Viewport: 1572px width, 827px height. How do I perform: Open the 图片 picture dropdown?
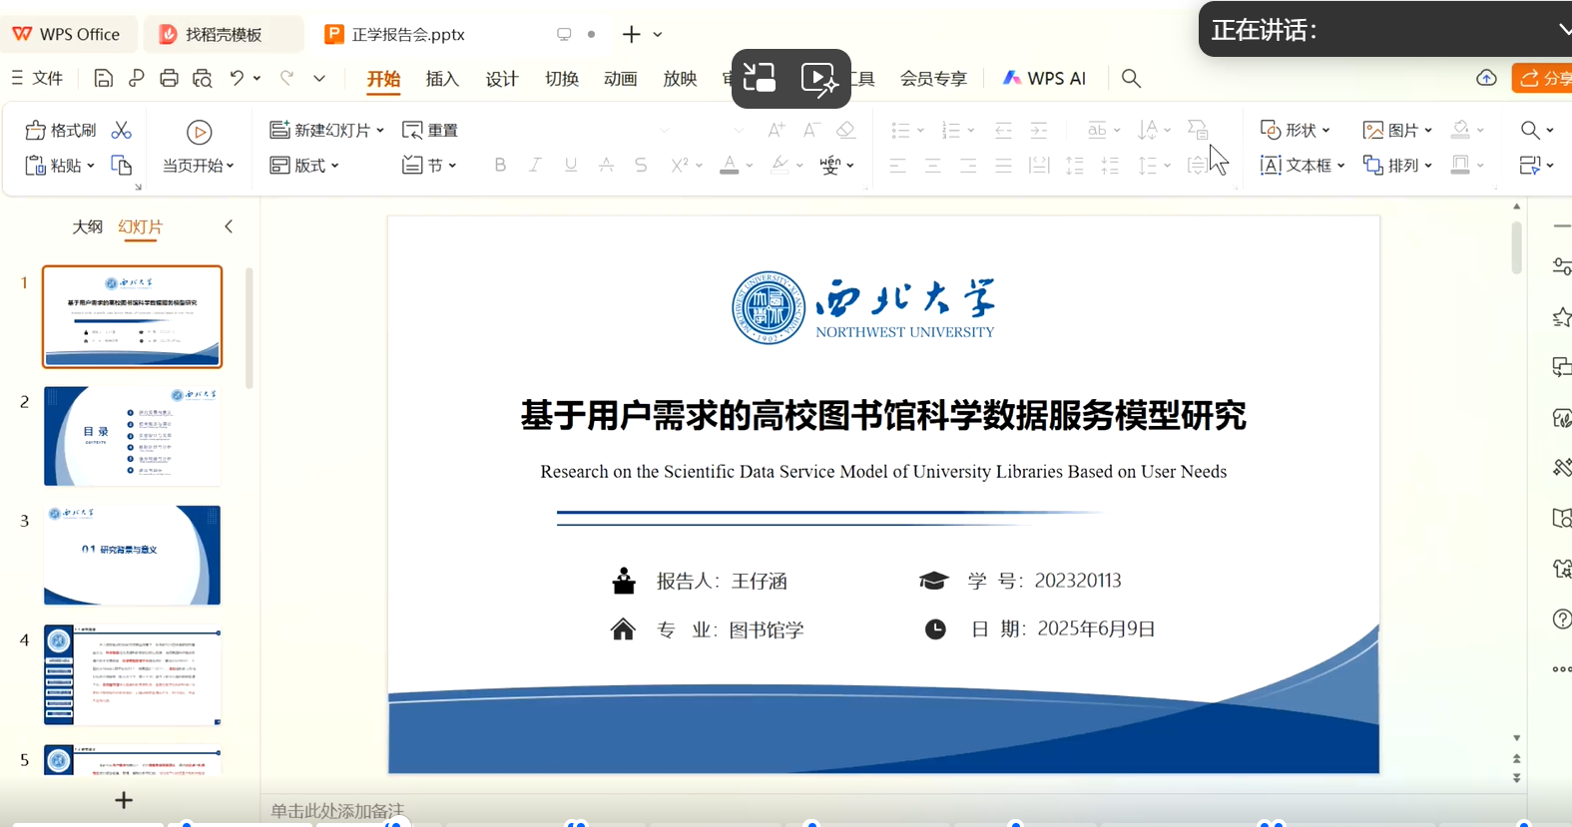click(x=1397, y=131)
